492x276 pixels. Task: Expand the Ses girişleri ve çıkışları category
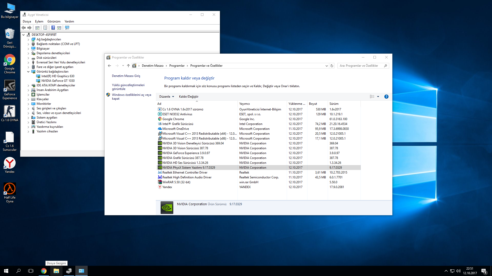click(29, 108)
